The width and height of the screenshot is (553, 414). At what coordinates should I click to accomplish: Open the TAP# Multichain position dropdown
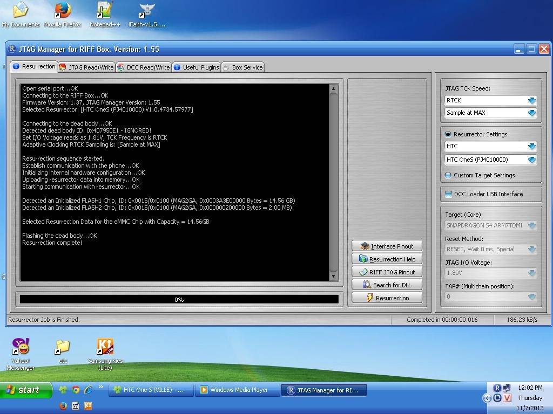coord(490,296)
